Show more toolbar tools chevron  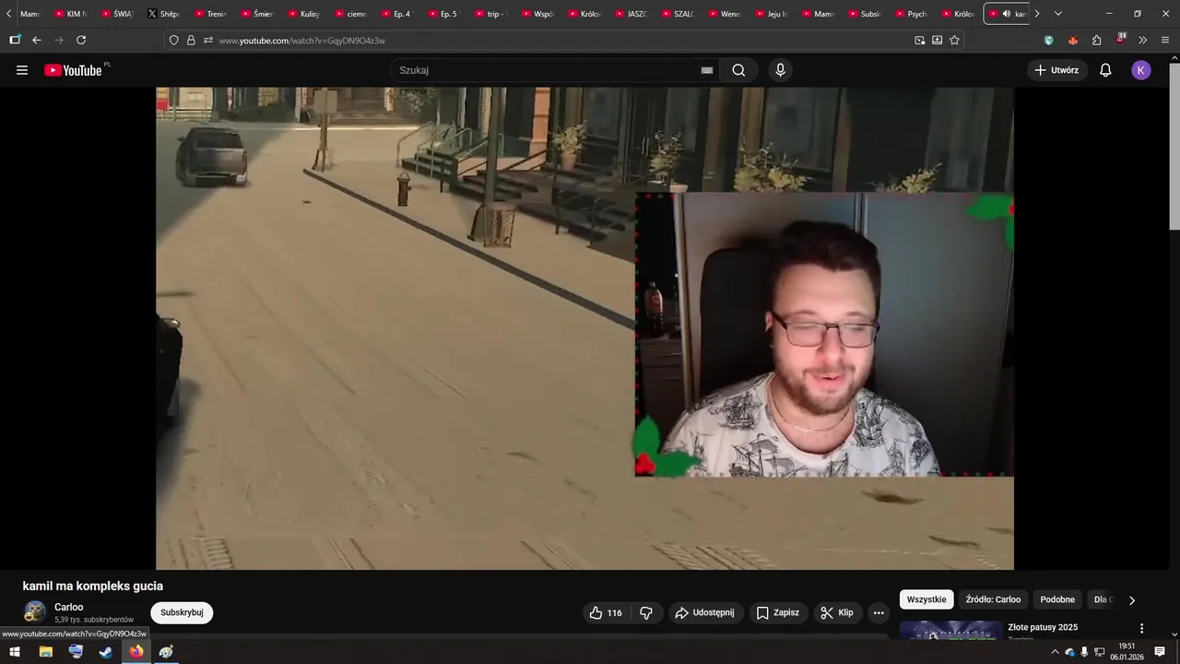tap(1143, 41)
